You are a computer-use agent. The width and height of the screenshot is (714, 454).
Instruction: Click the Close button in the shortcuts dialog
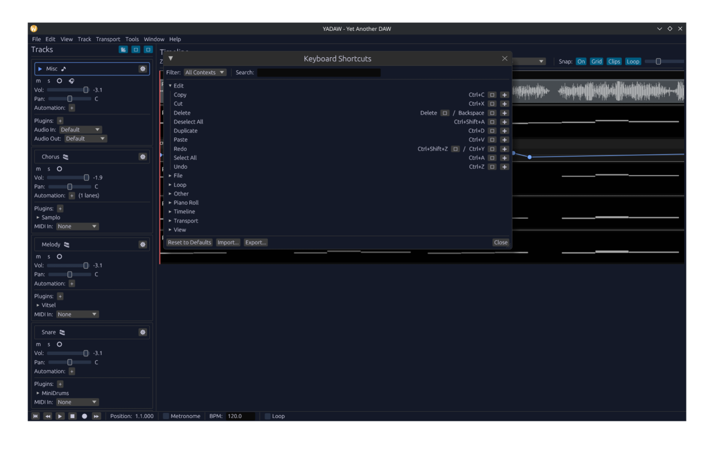click(501, 242)
